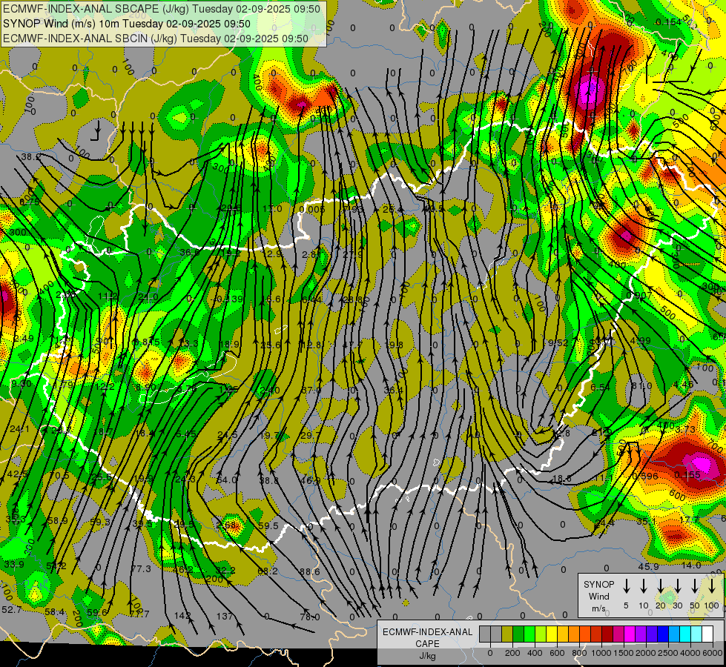Click the '800' tick on CAPE scale

click(580, 653)
